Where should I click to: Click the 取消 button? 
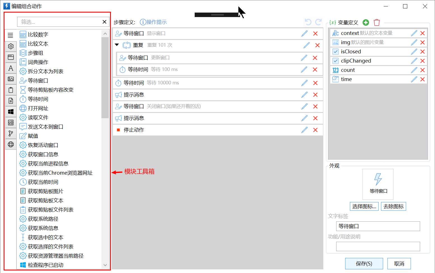(x=399, y=264)
